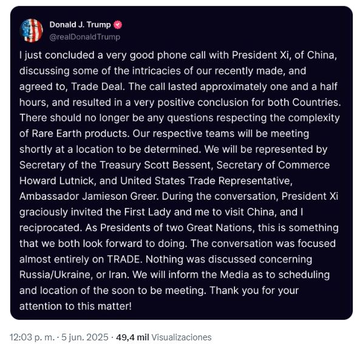This screenshot has width=360, height=344.
Task: Open Donald J. Trump's profile avatar
Action: coord(31,31)
